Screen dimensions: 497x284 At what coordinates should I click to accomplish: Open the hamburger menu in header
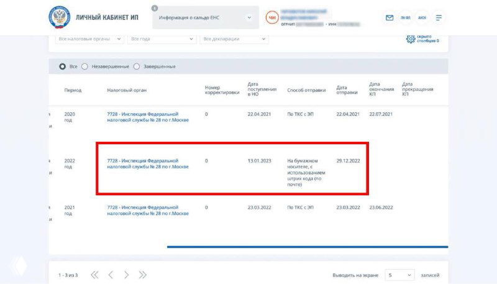pyautogui.click(x=439, y=17)
